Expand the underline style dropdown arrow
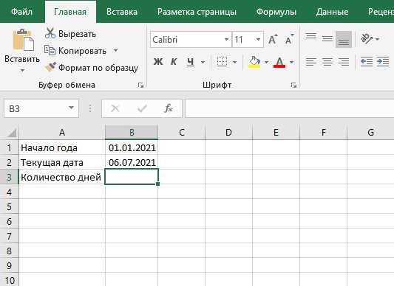The image size is (394, 286). click(203, 62)
